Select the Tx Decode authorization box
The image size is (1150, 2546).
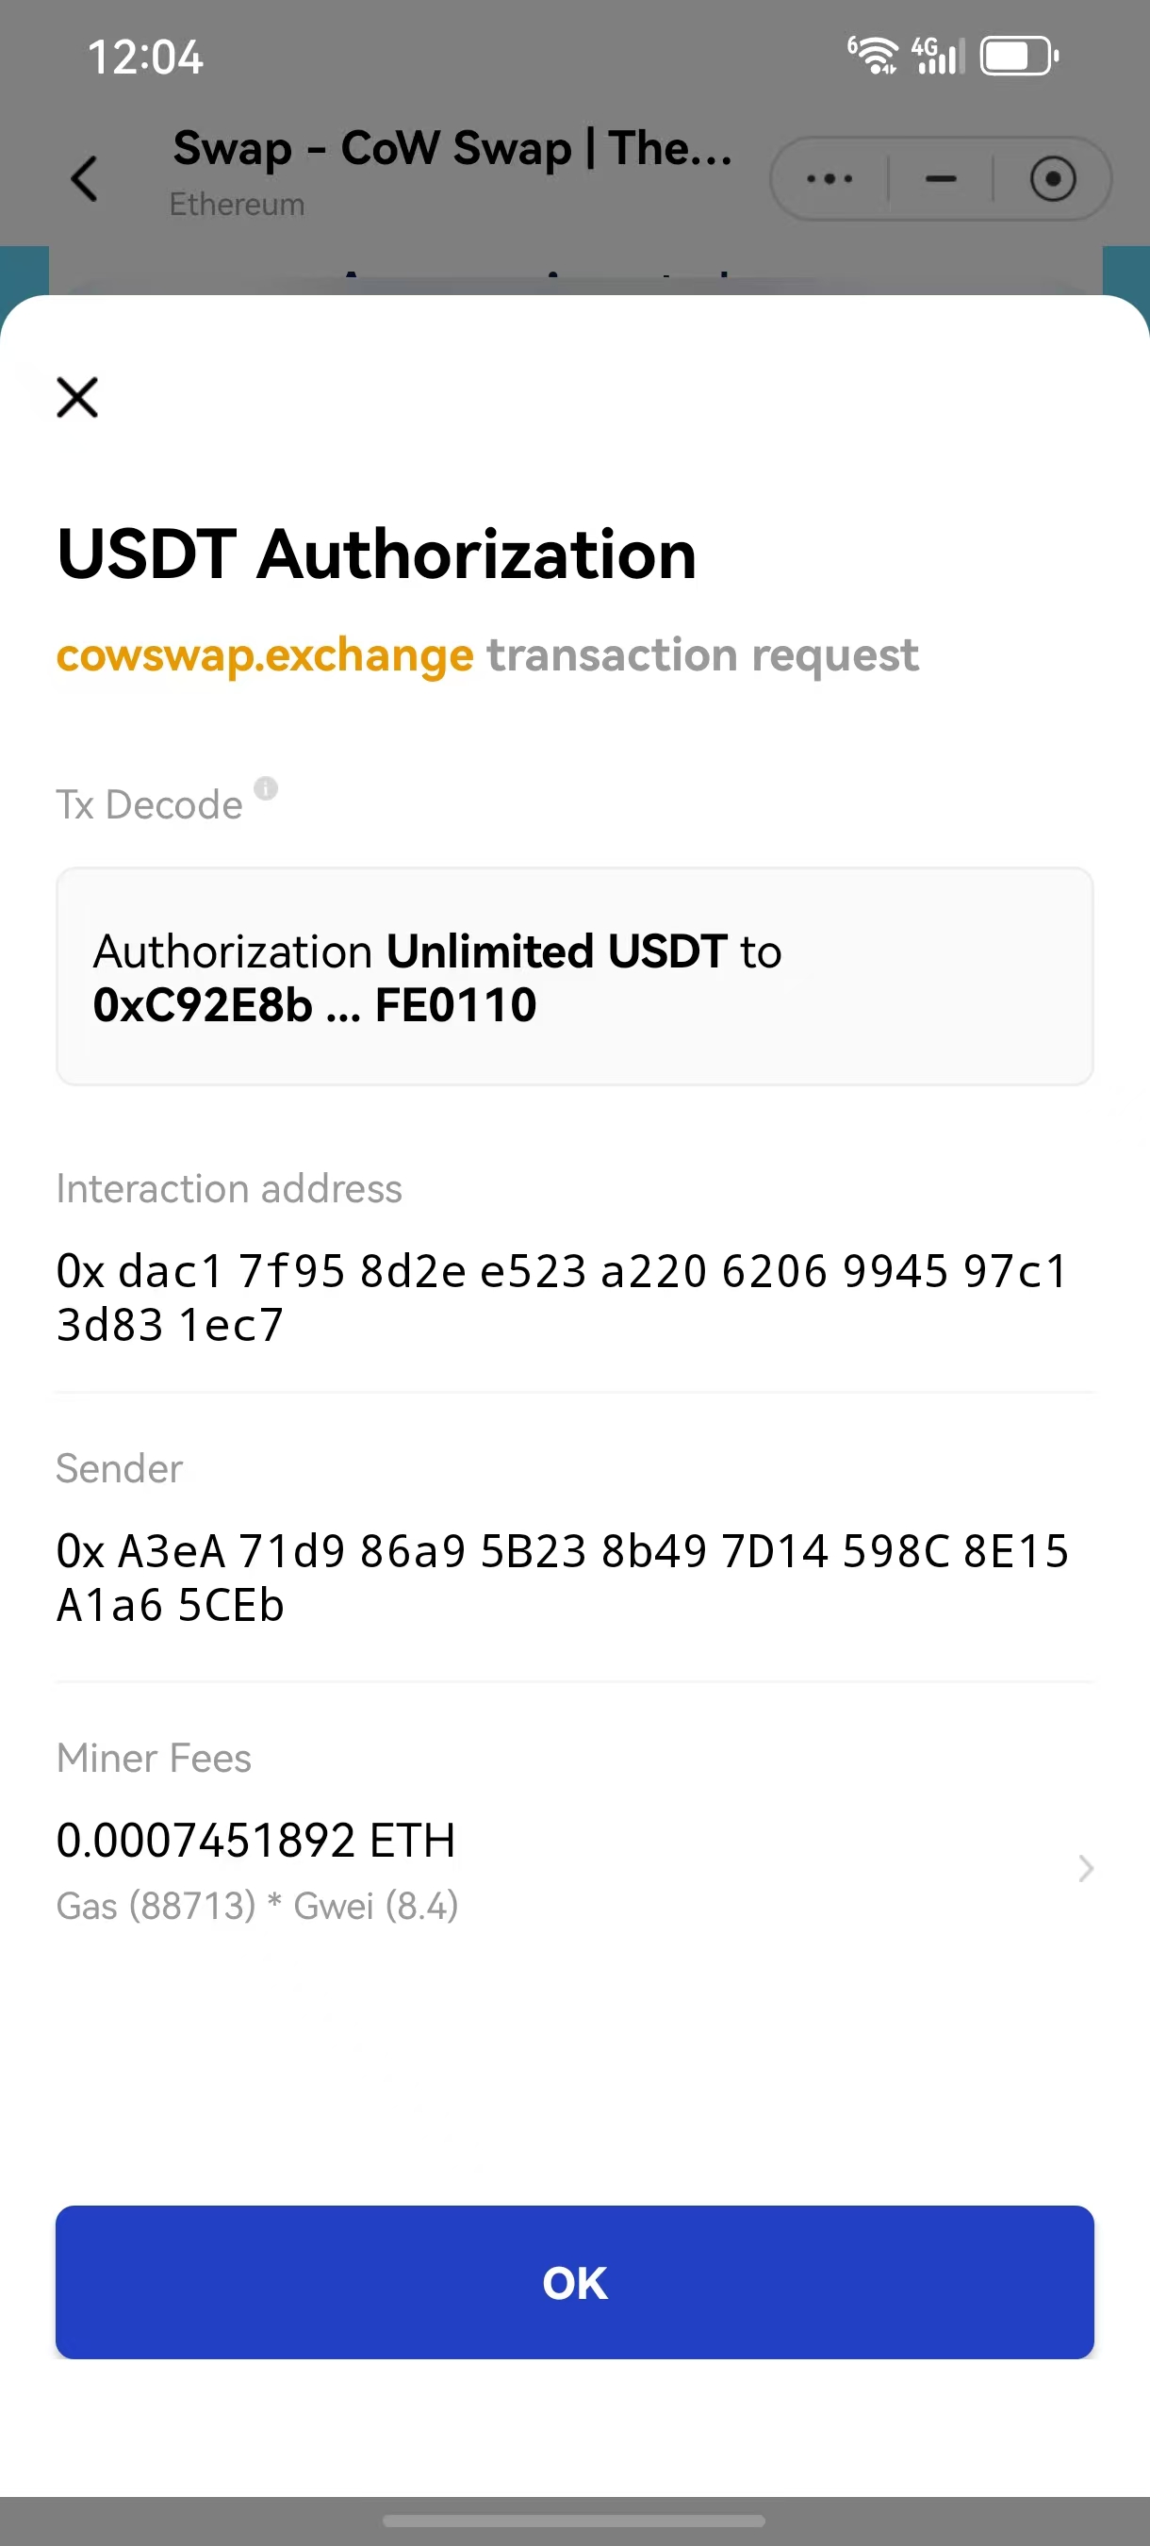575,977
